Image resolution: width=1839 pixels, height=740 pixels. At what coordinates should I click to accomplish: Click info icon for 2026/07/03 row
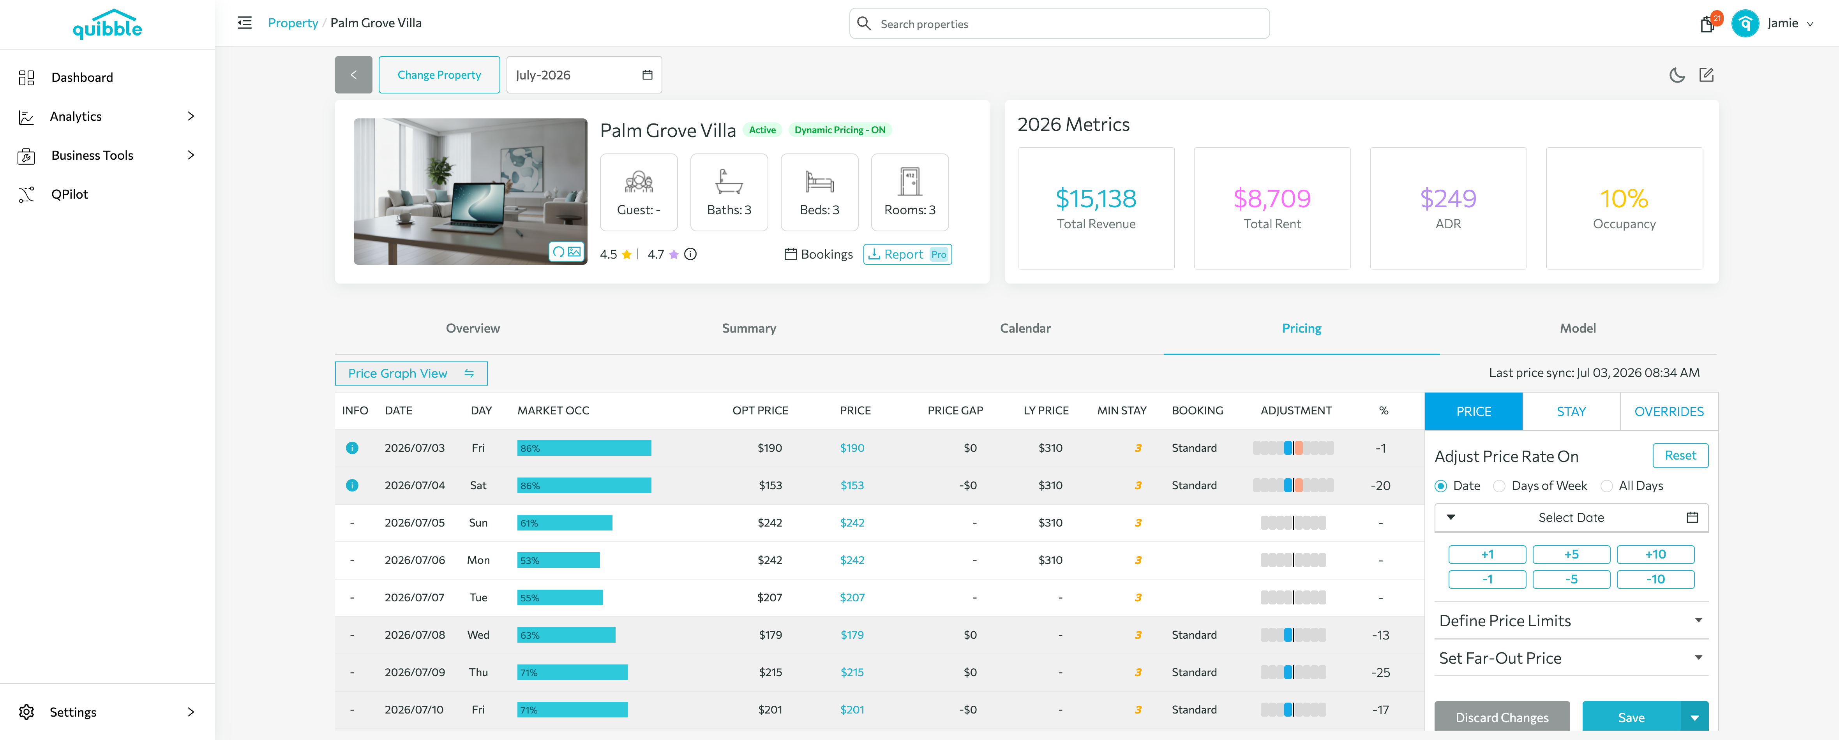[352, 448]
